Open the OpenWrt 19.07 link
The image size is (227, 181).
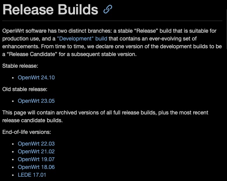click(36, 159)
